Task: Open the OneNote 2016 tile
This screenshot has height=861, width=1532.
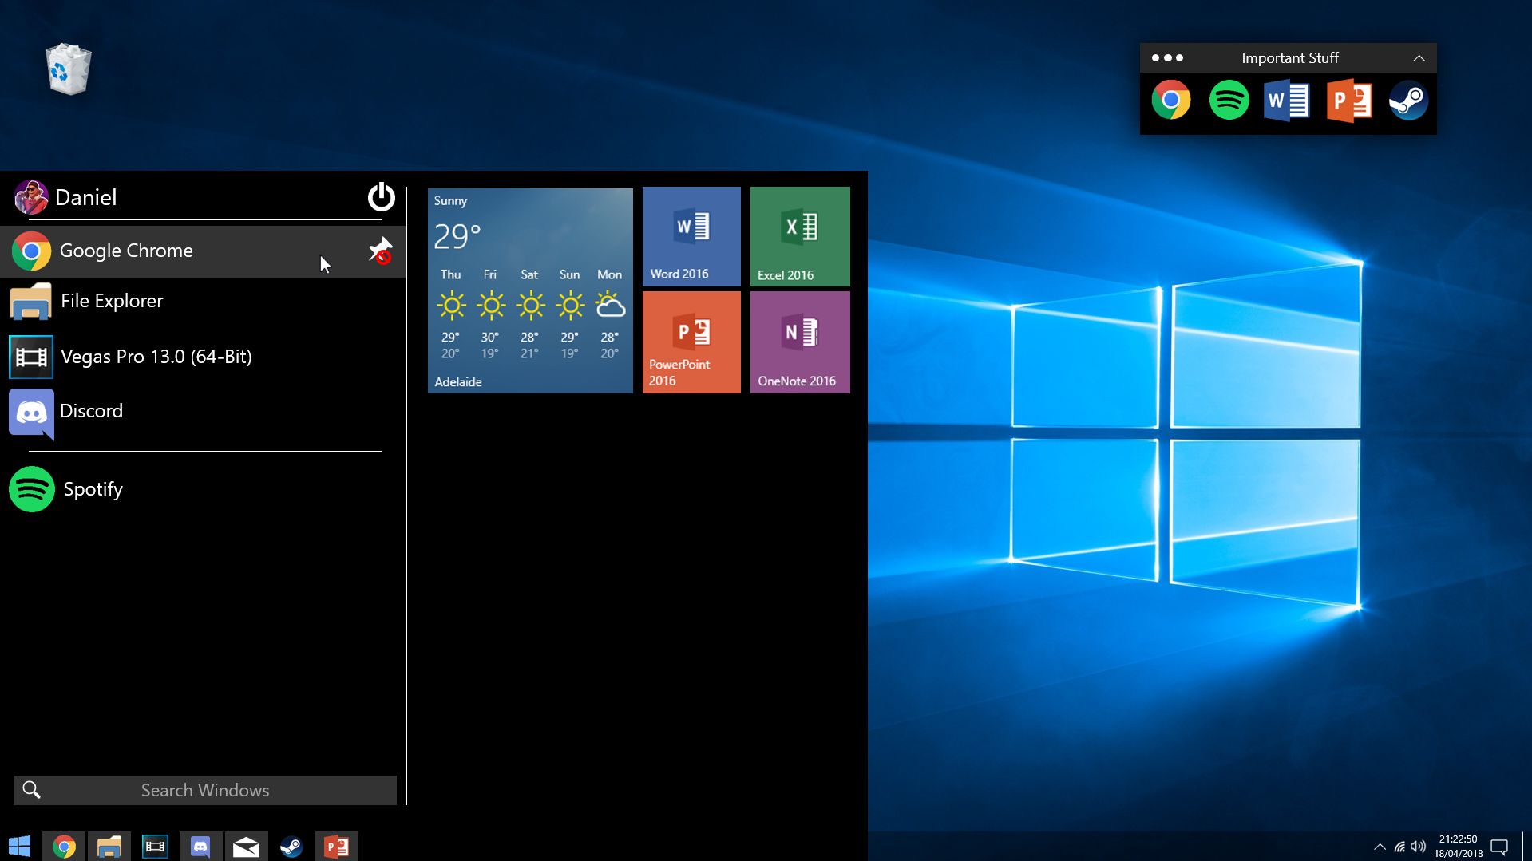Action: point(799,342)
